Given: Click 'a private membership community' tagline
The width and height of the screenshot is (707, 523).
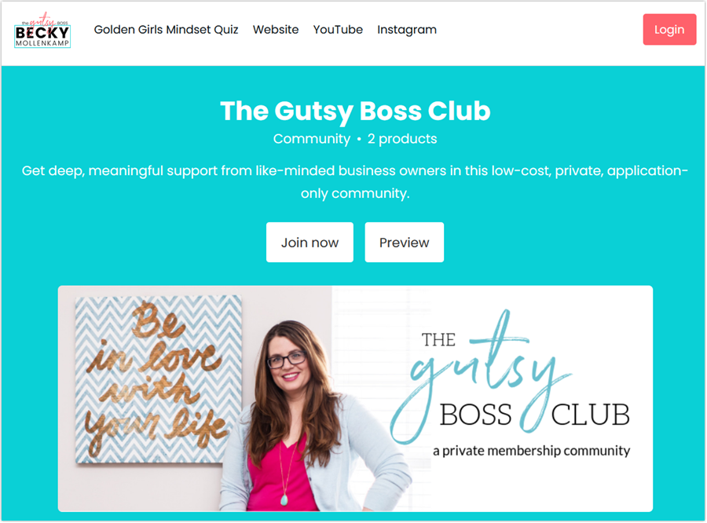Looking at the screenshot, I should [532, 451].
